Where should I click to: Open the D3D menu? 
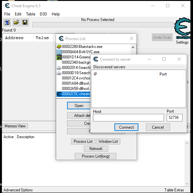(43, 14)
